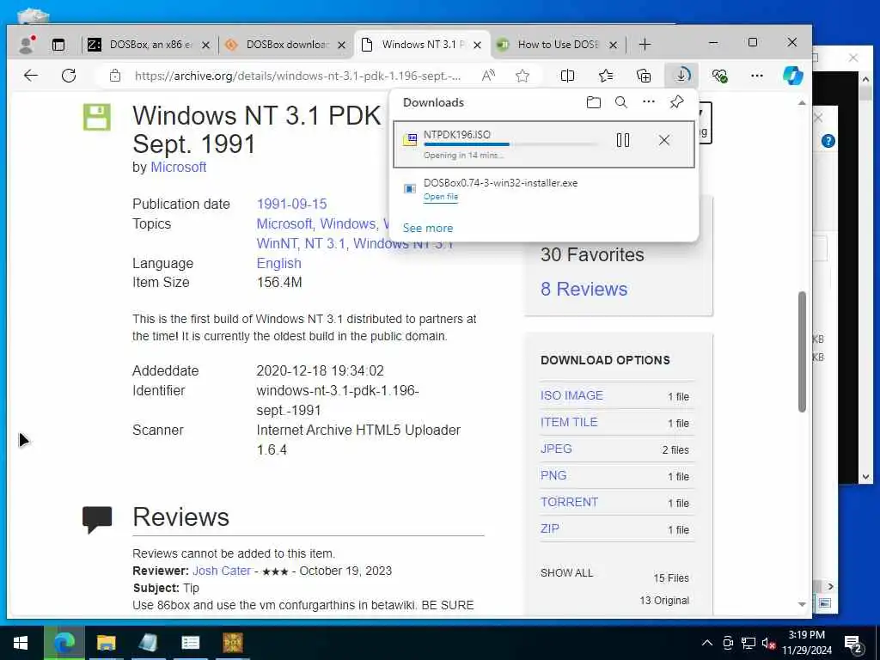
Task: Open the 8 Reviews link
Action: [584, 289]
